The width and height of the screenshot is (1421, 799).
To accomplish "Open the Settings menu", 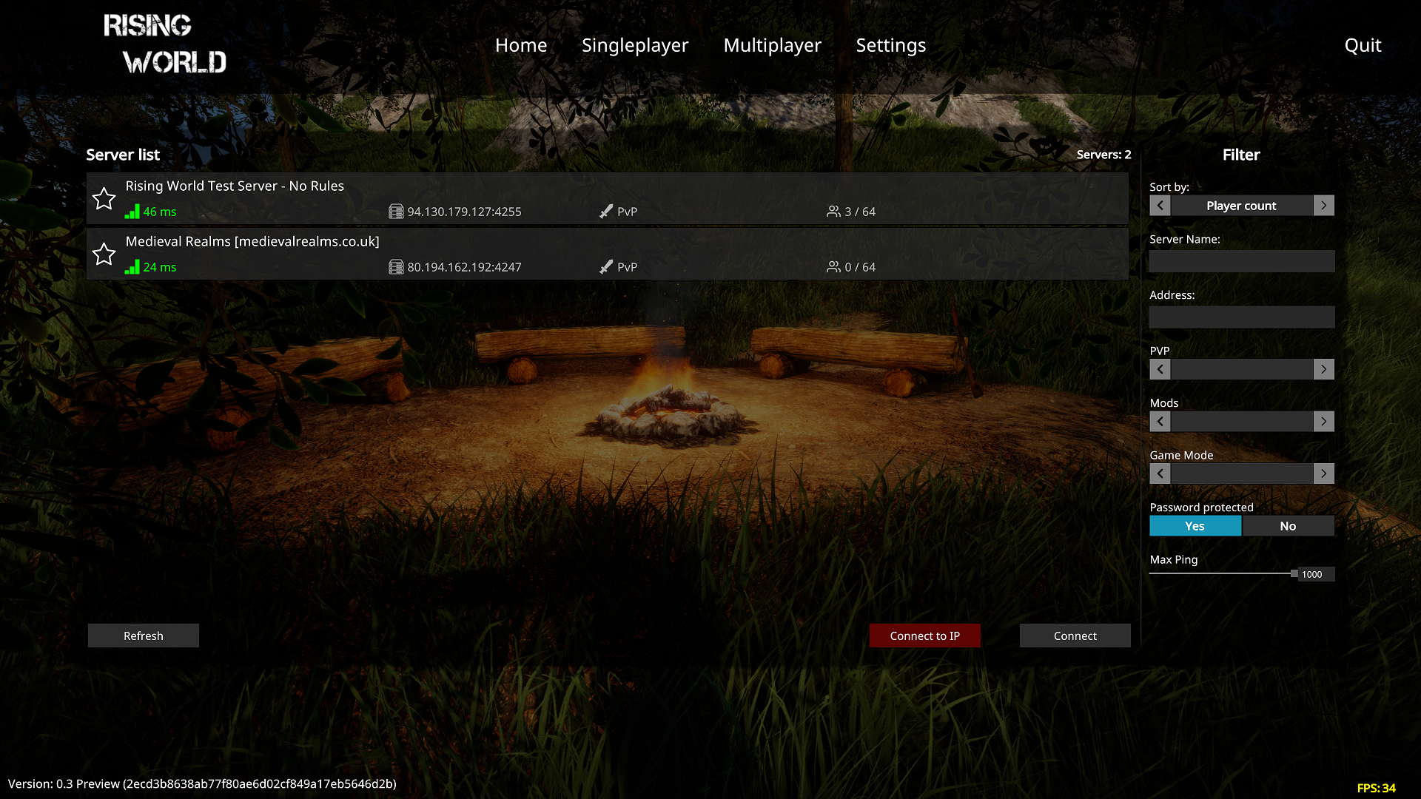I will [890, 45].
